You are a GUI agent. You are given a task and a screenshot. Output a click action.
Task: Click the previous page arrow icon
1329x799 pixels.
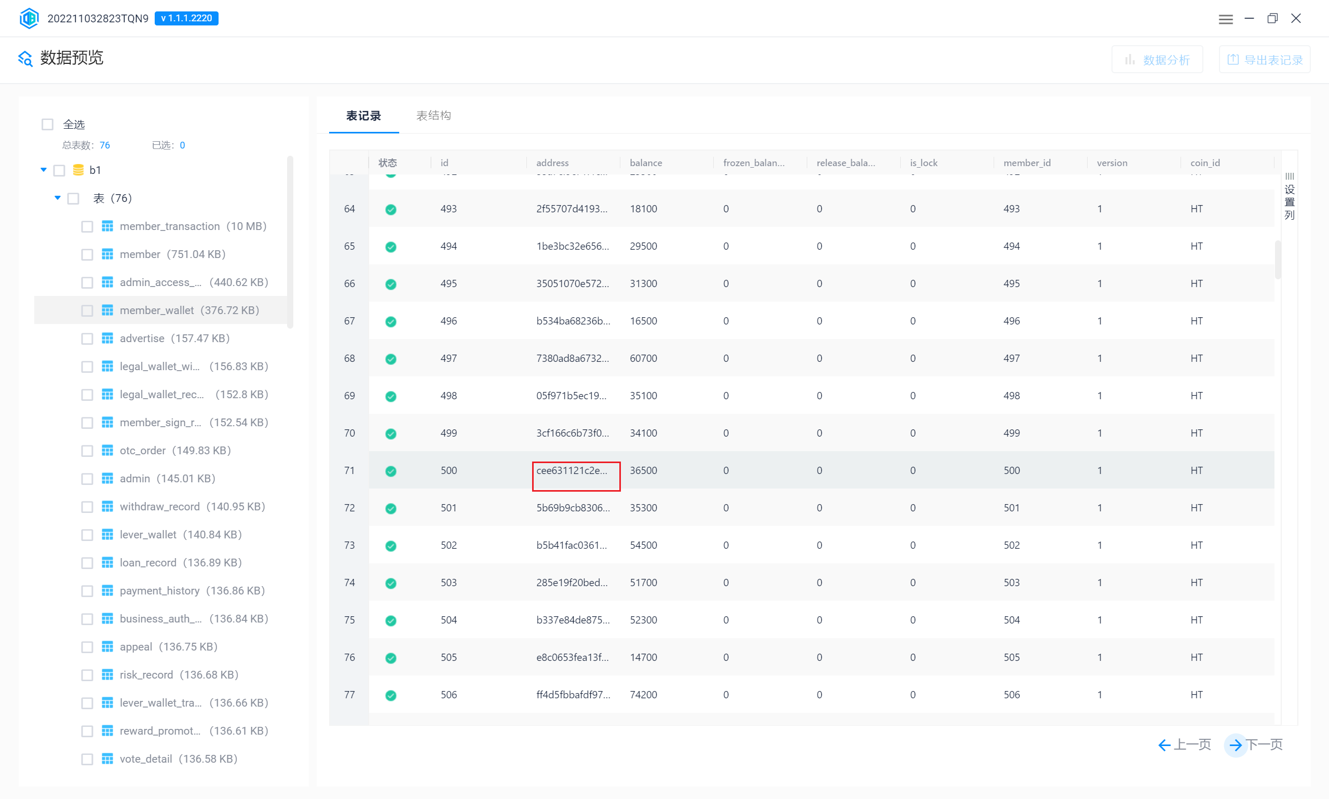click(x=1164, y=744)
